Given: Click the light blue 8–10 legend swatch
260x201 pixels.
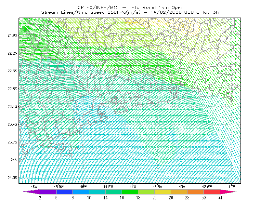Looking at the screenshot, I should [81, 192].
